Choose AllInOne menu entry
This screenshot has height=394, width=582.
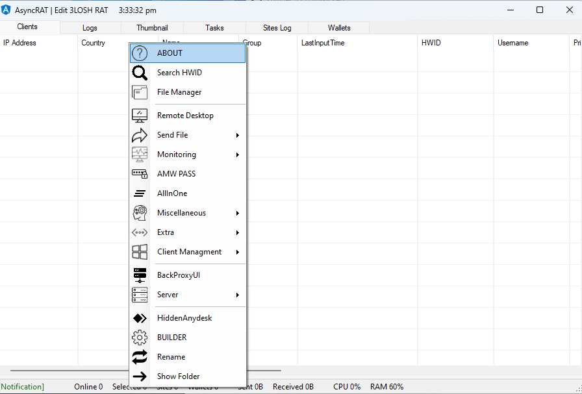tap(188, 193)
